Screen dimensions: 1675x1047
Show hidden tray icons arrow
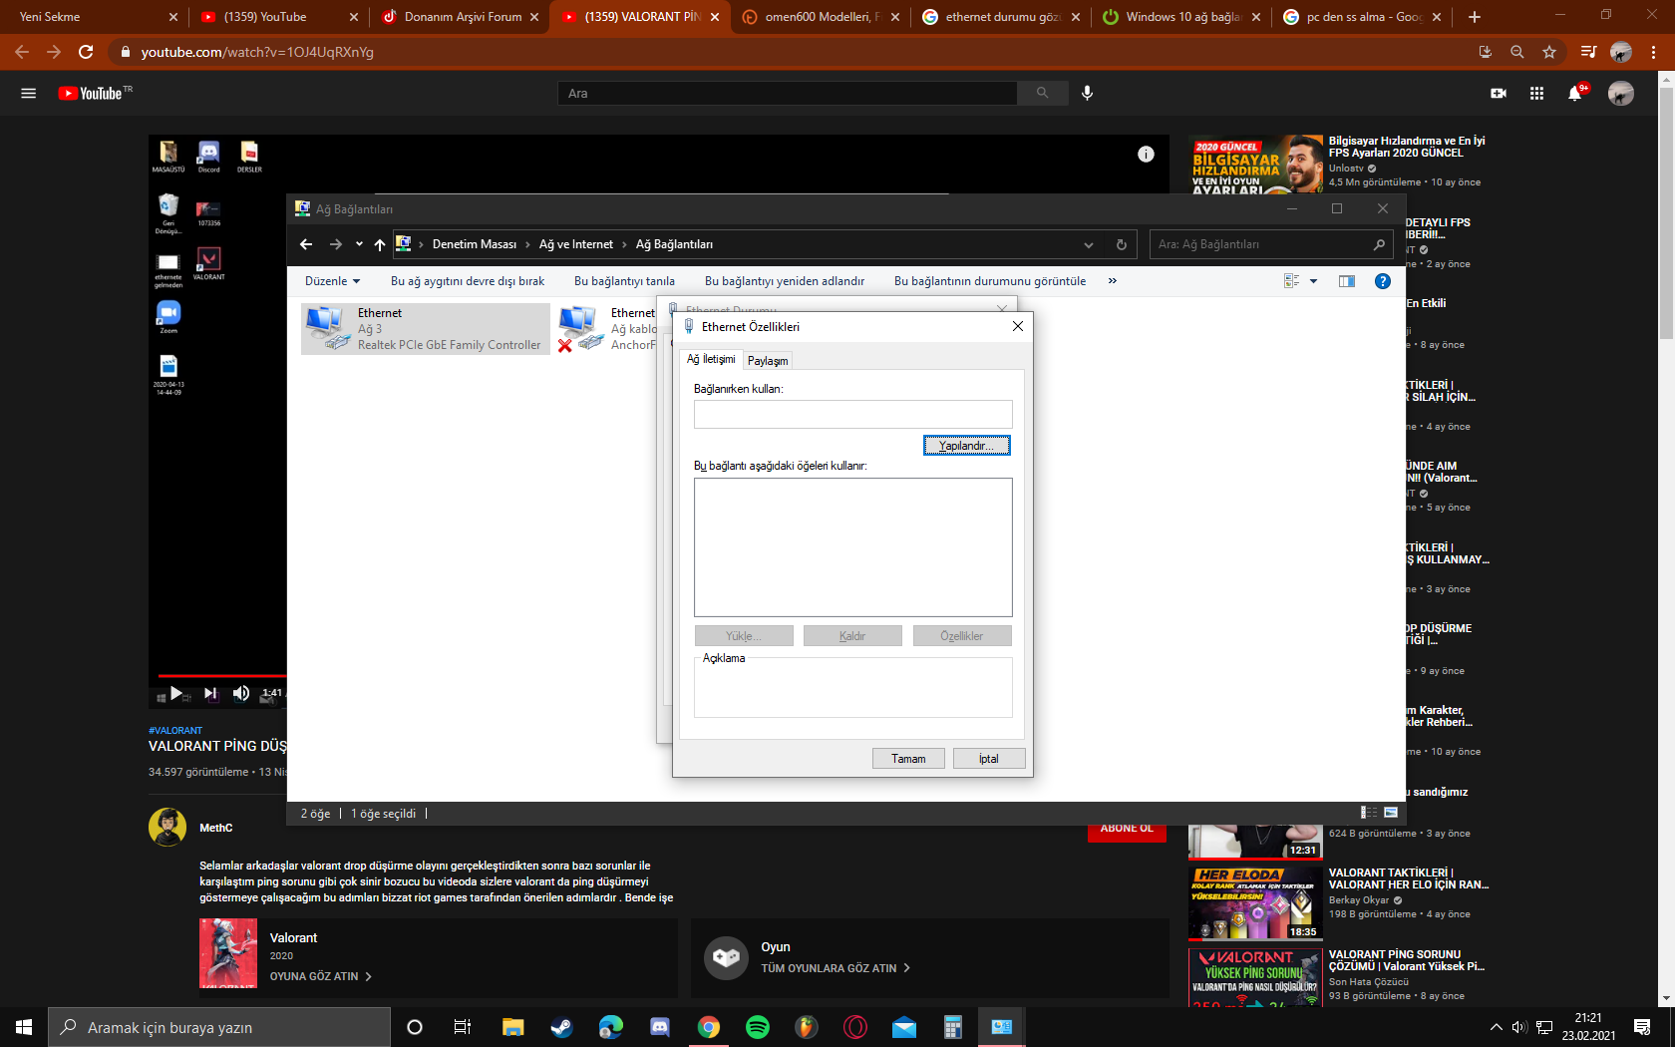pyautogui.click(x=1496, y=1027)
